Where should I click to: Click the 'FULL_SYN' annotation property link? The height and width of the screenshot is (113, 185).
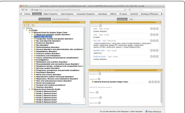click(x=97, y=41)
